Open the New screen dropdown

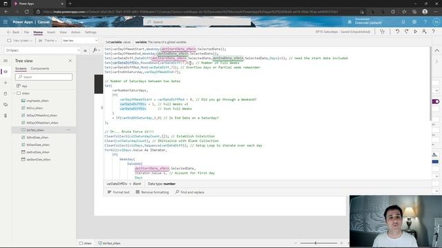(19, 41)
